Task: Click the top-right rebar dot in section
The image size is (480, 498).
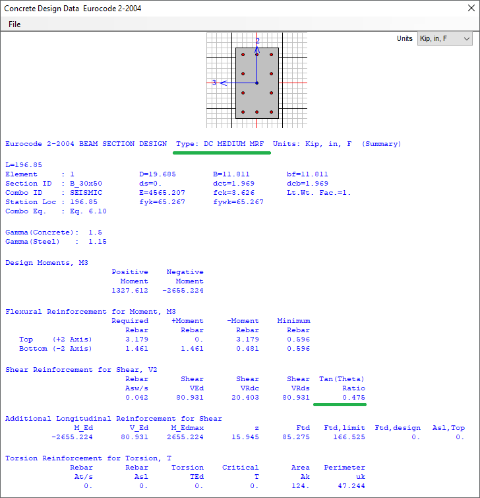Action: pos(271,54)
